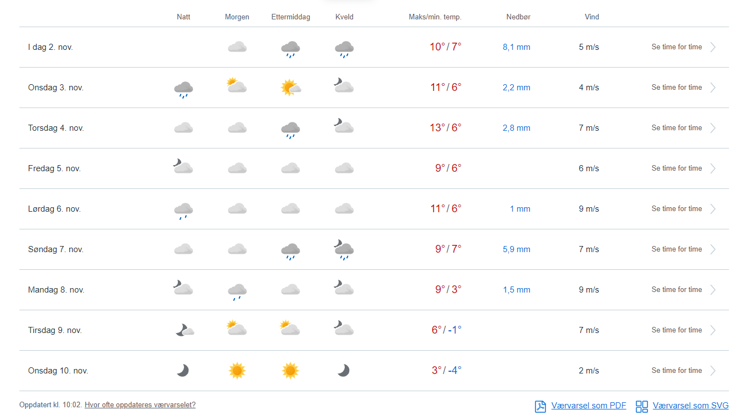Click the sun icon for Onsdag 10. nov. Morgen
Screen dimensions: 750x420
pyautogui.click(x=237, y=371)
